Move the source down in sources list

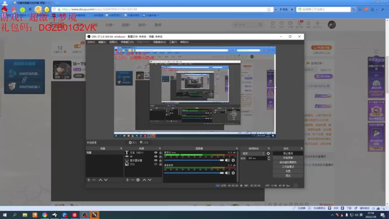coord(150,180)
